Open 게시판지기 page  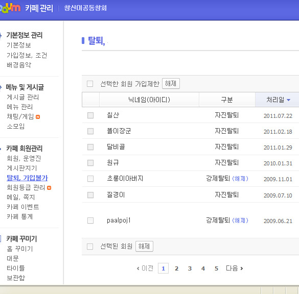pos(22,168)
